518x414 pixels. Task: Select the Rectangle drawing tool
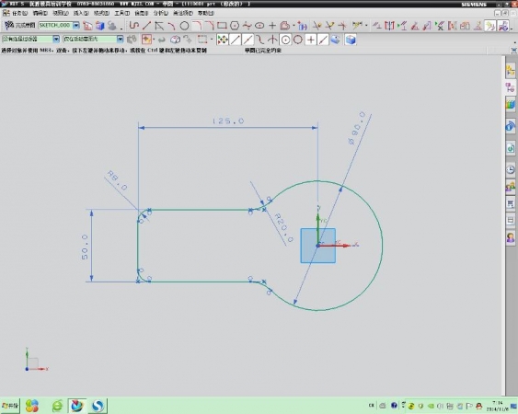[x=222, y=26]
